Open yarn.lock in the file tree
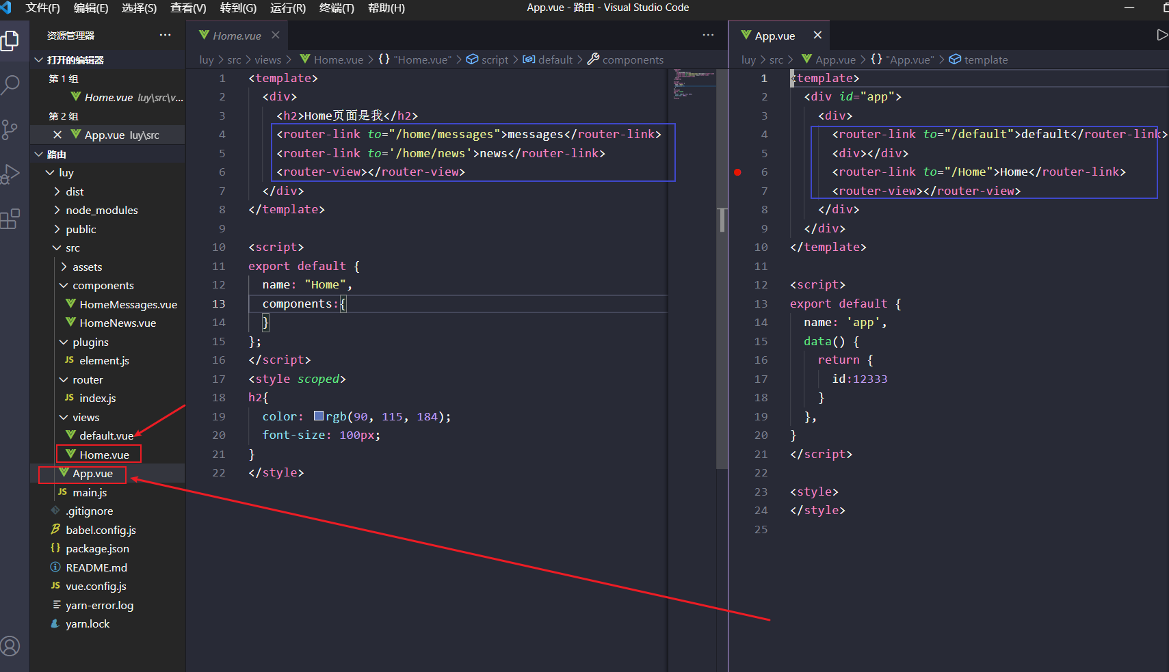1169x672 pixels. 88,623
